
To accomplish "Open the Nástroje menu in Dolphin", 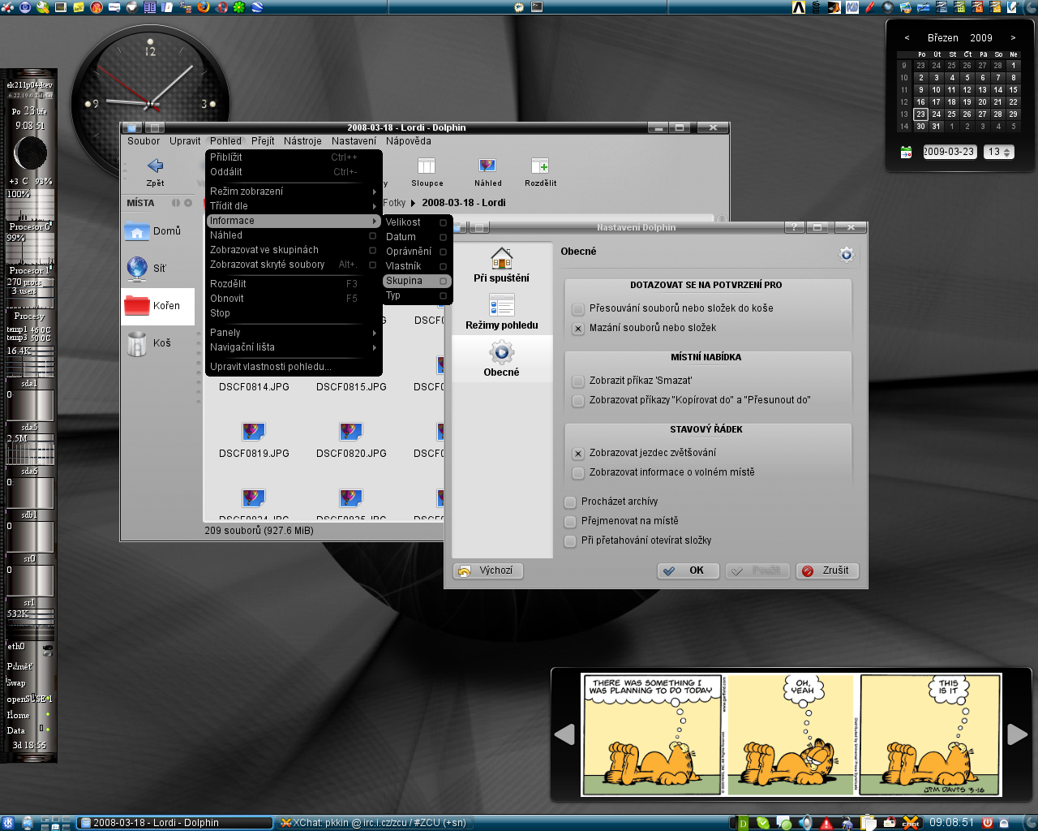I will click(x=302, y=141).
